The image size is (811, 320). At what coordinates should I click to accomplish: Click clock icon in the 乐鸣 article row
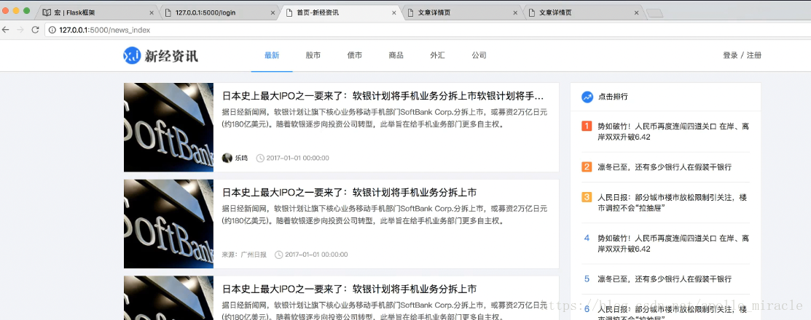260,158
